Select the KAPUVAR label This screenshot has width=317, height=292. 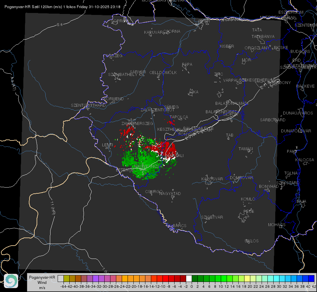coord(154,32)
